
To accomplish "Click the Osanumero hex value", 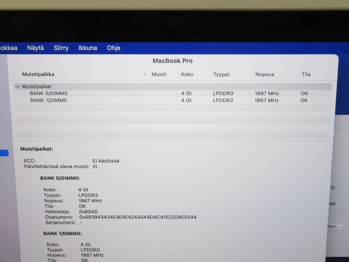I will pyautogui.click(x=138, y=217).
